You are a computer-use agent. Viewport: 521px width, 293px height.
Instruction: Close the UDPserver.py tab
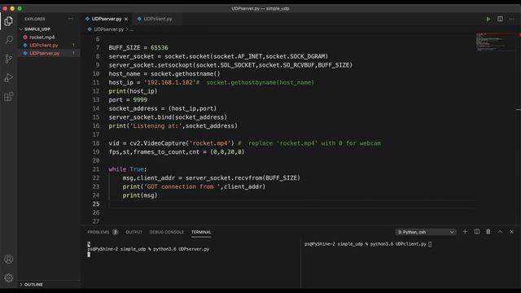[126, 20]
